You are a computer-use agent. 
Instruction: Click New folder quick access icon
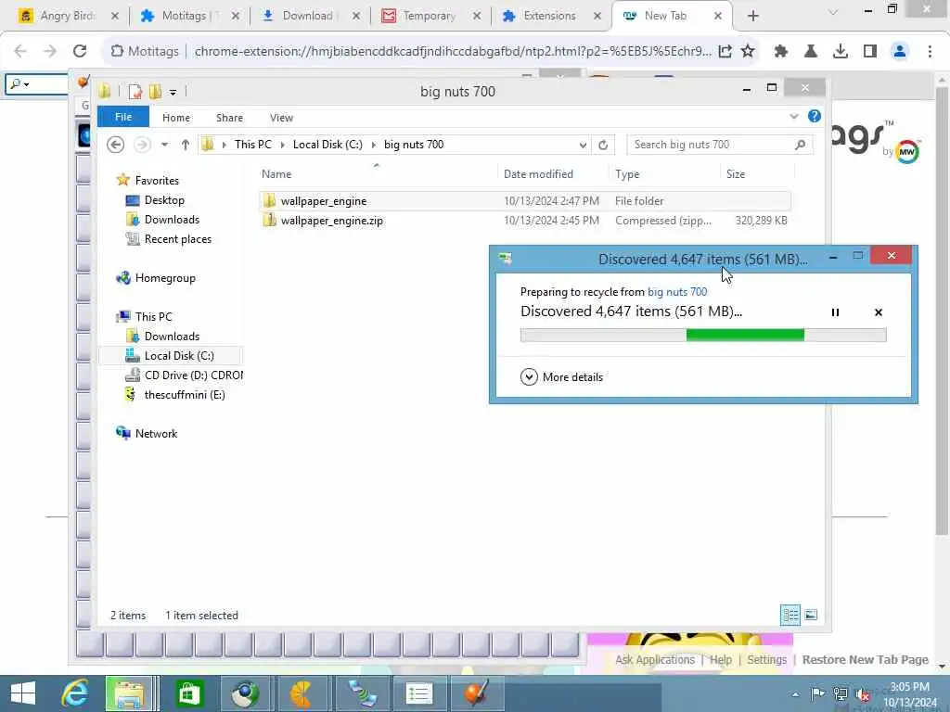pyautogui.click(x=156, y=92)
